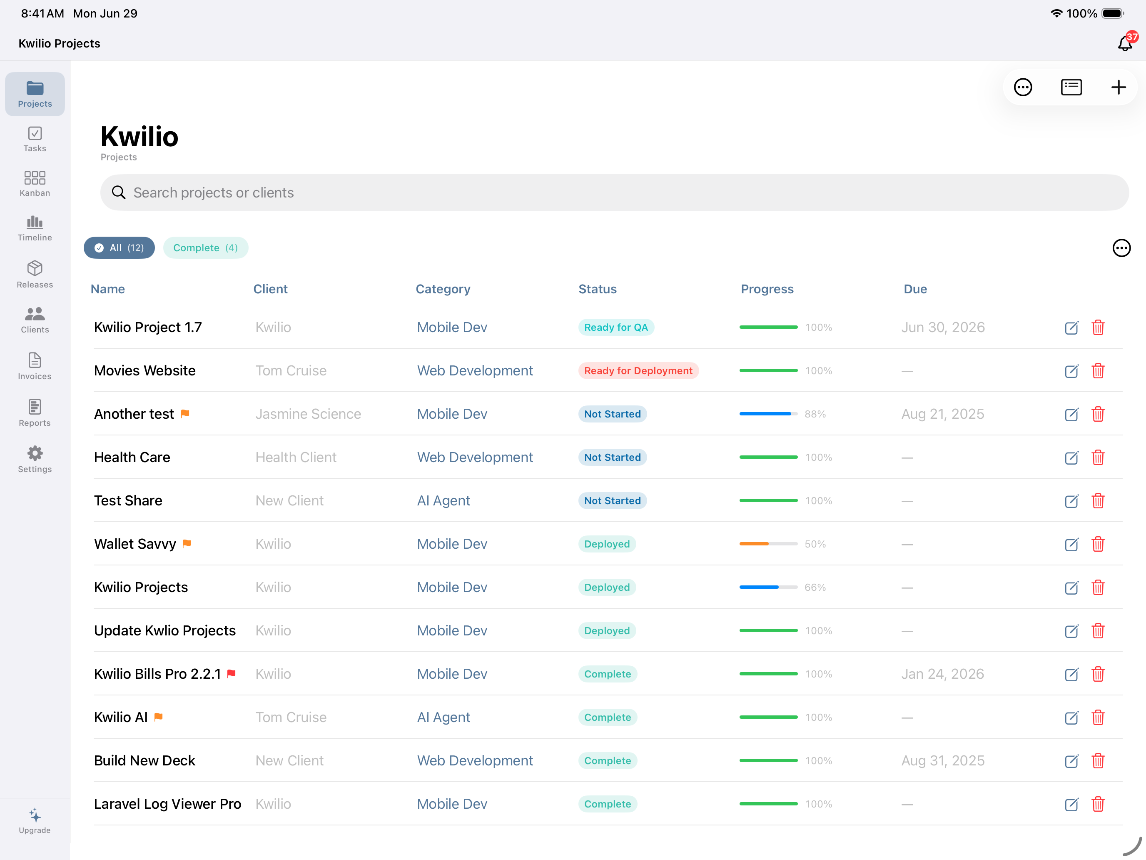The height and width of the screenshot is (860, 1146).
Task: Filter by Complete (4) chip
Action: pos(205,248)
